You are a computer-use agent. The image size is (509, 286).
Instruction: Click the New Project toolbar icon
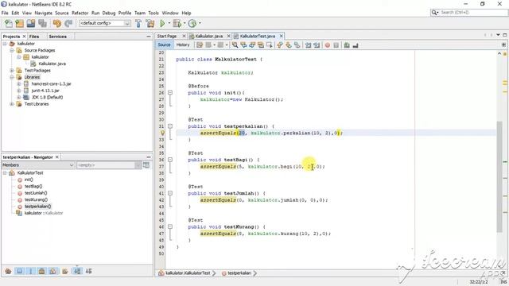[19, 23]
